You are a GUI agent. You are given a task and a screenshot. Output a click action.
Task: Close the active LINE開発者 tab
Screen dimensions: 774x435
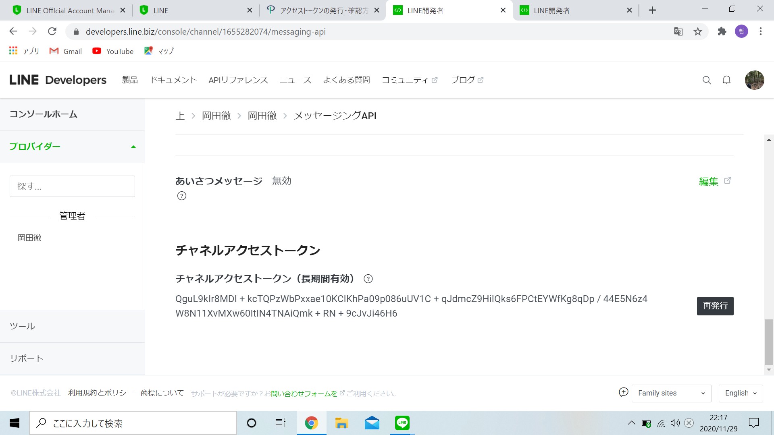503,10
